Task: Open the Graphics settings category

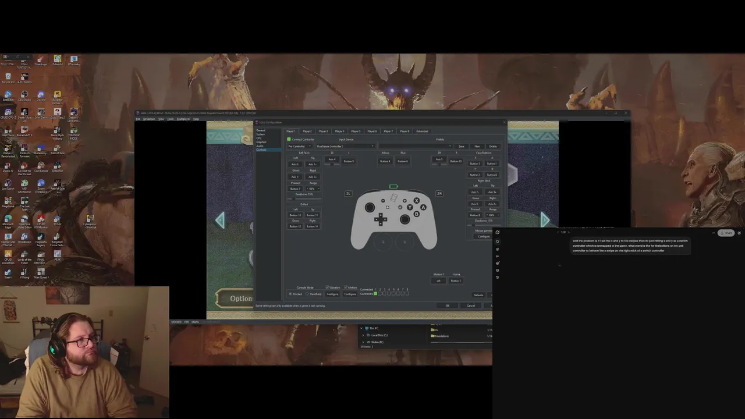Action: coord(261,142)
